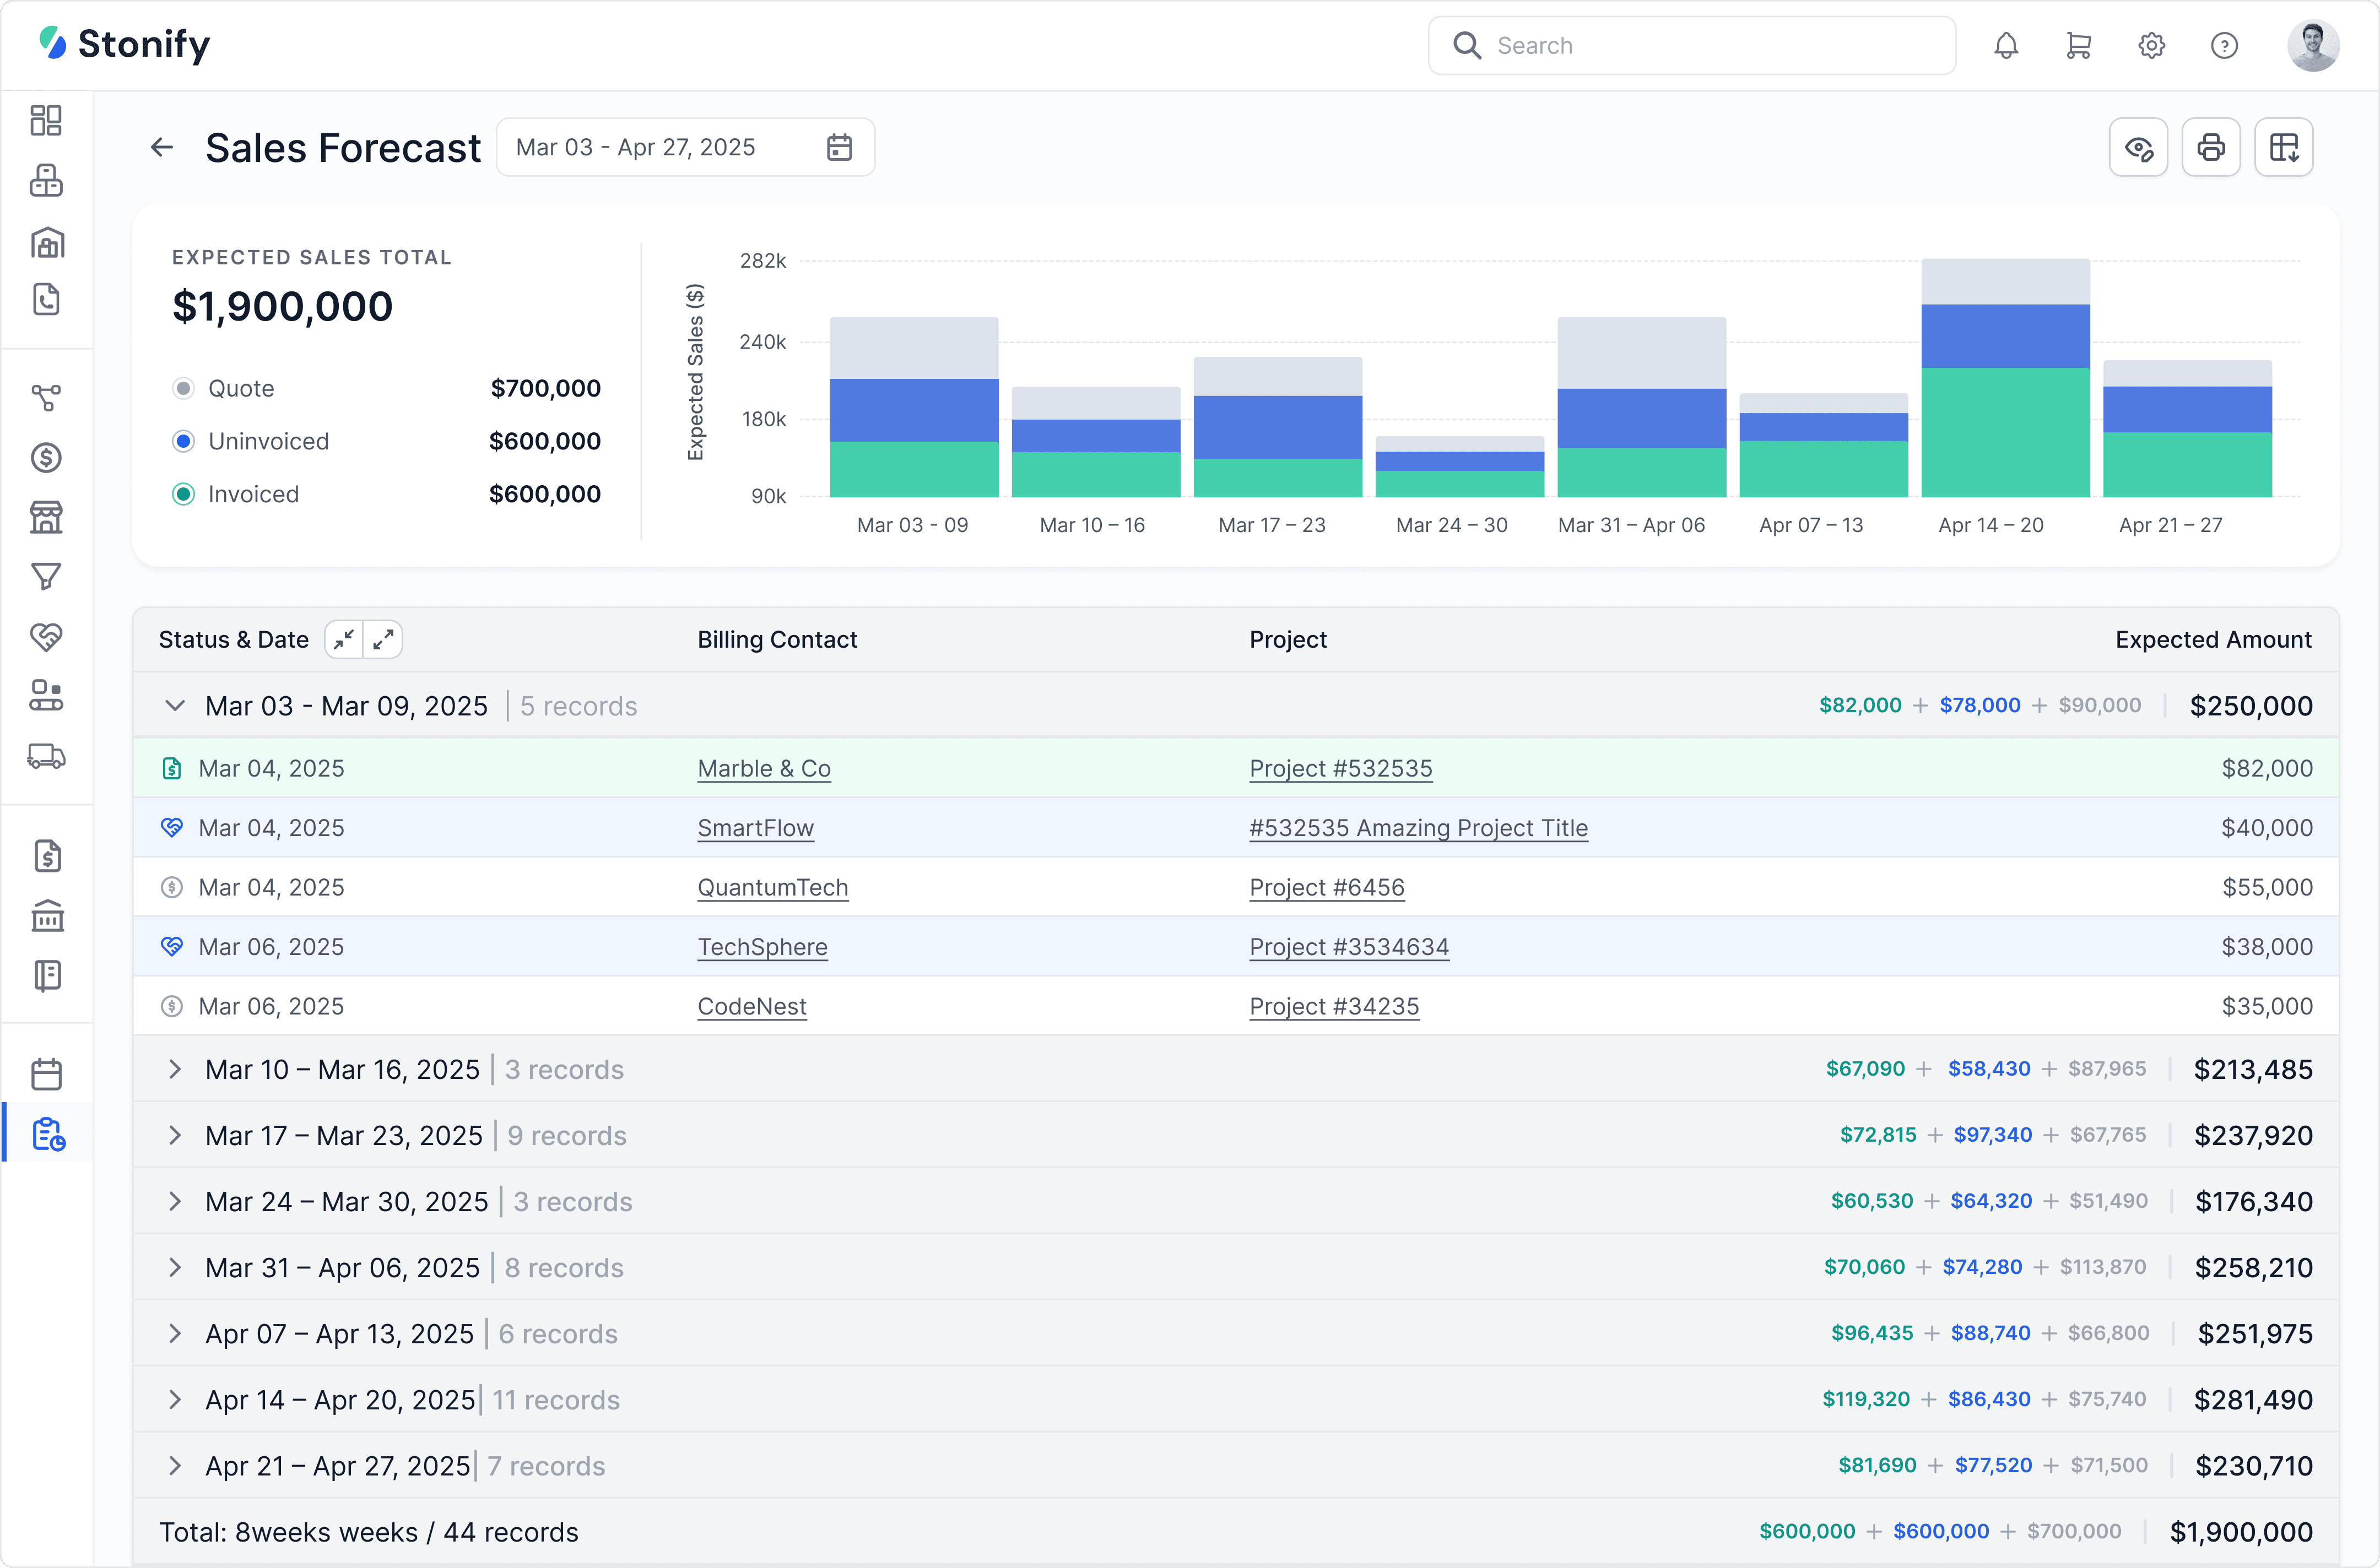Open the shopping cart icon

pyautogui.click(x=2078, y=46)
